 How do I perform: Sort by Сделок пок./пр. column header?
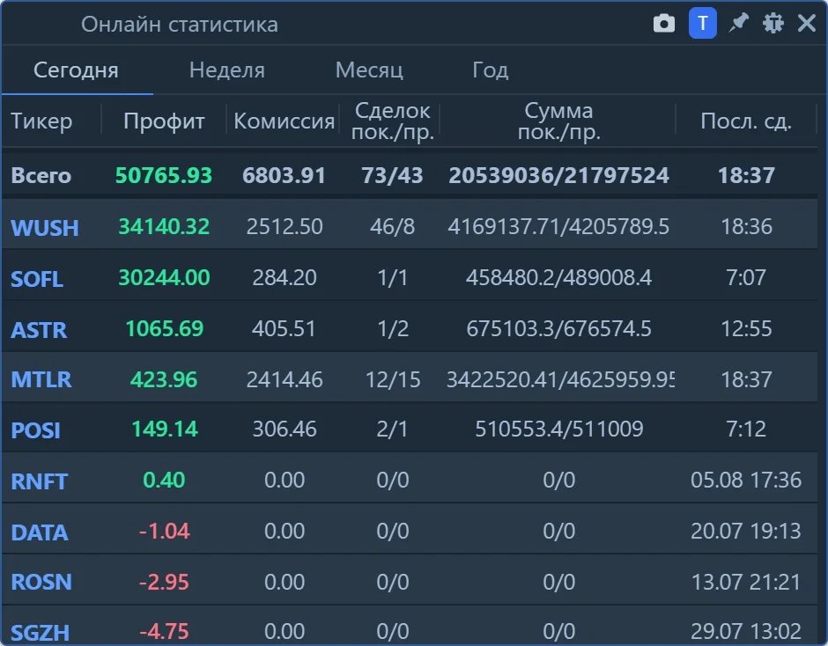coord(392,121)
